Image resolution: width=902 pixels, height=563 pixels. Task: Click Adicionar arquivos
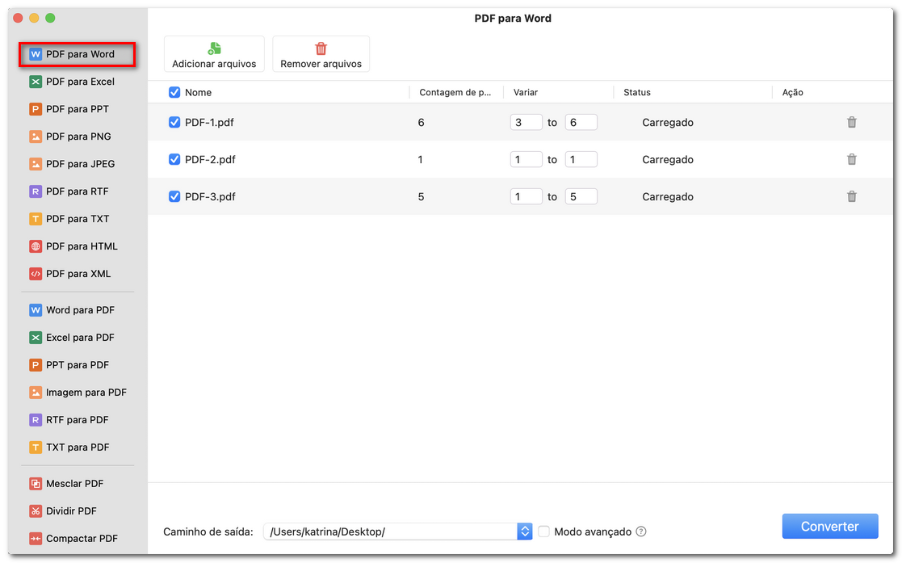click(214, 53)
